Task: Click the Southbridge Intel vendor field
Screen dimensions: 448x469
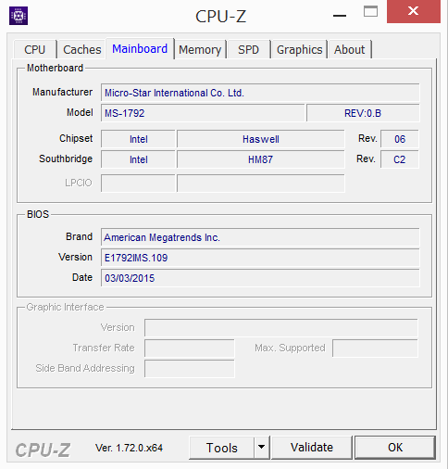Action: pos(138,159)
